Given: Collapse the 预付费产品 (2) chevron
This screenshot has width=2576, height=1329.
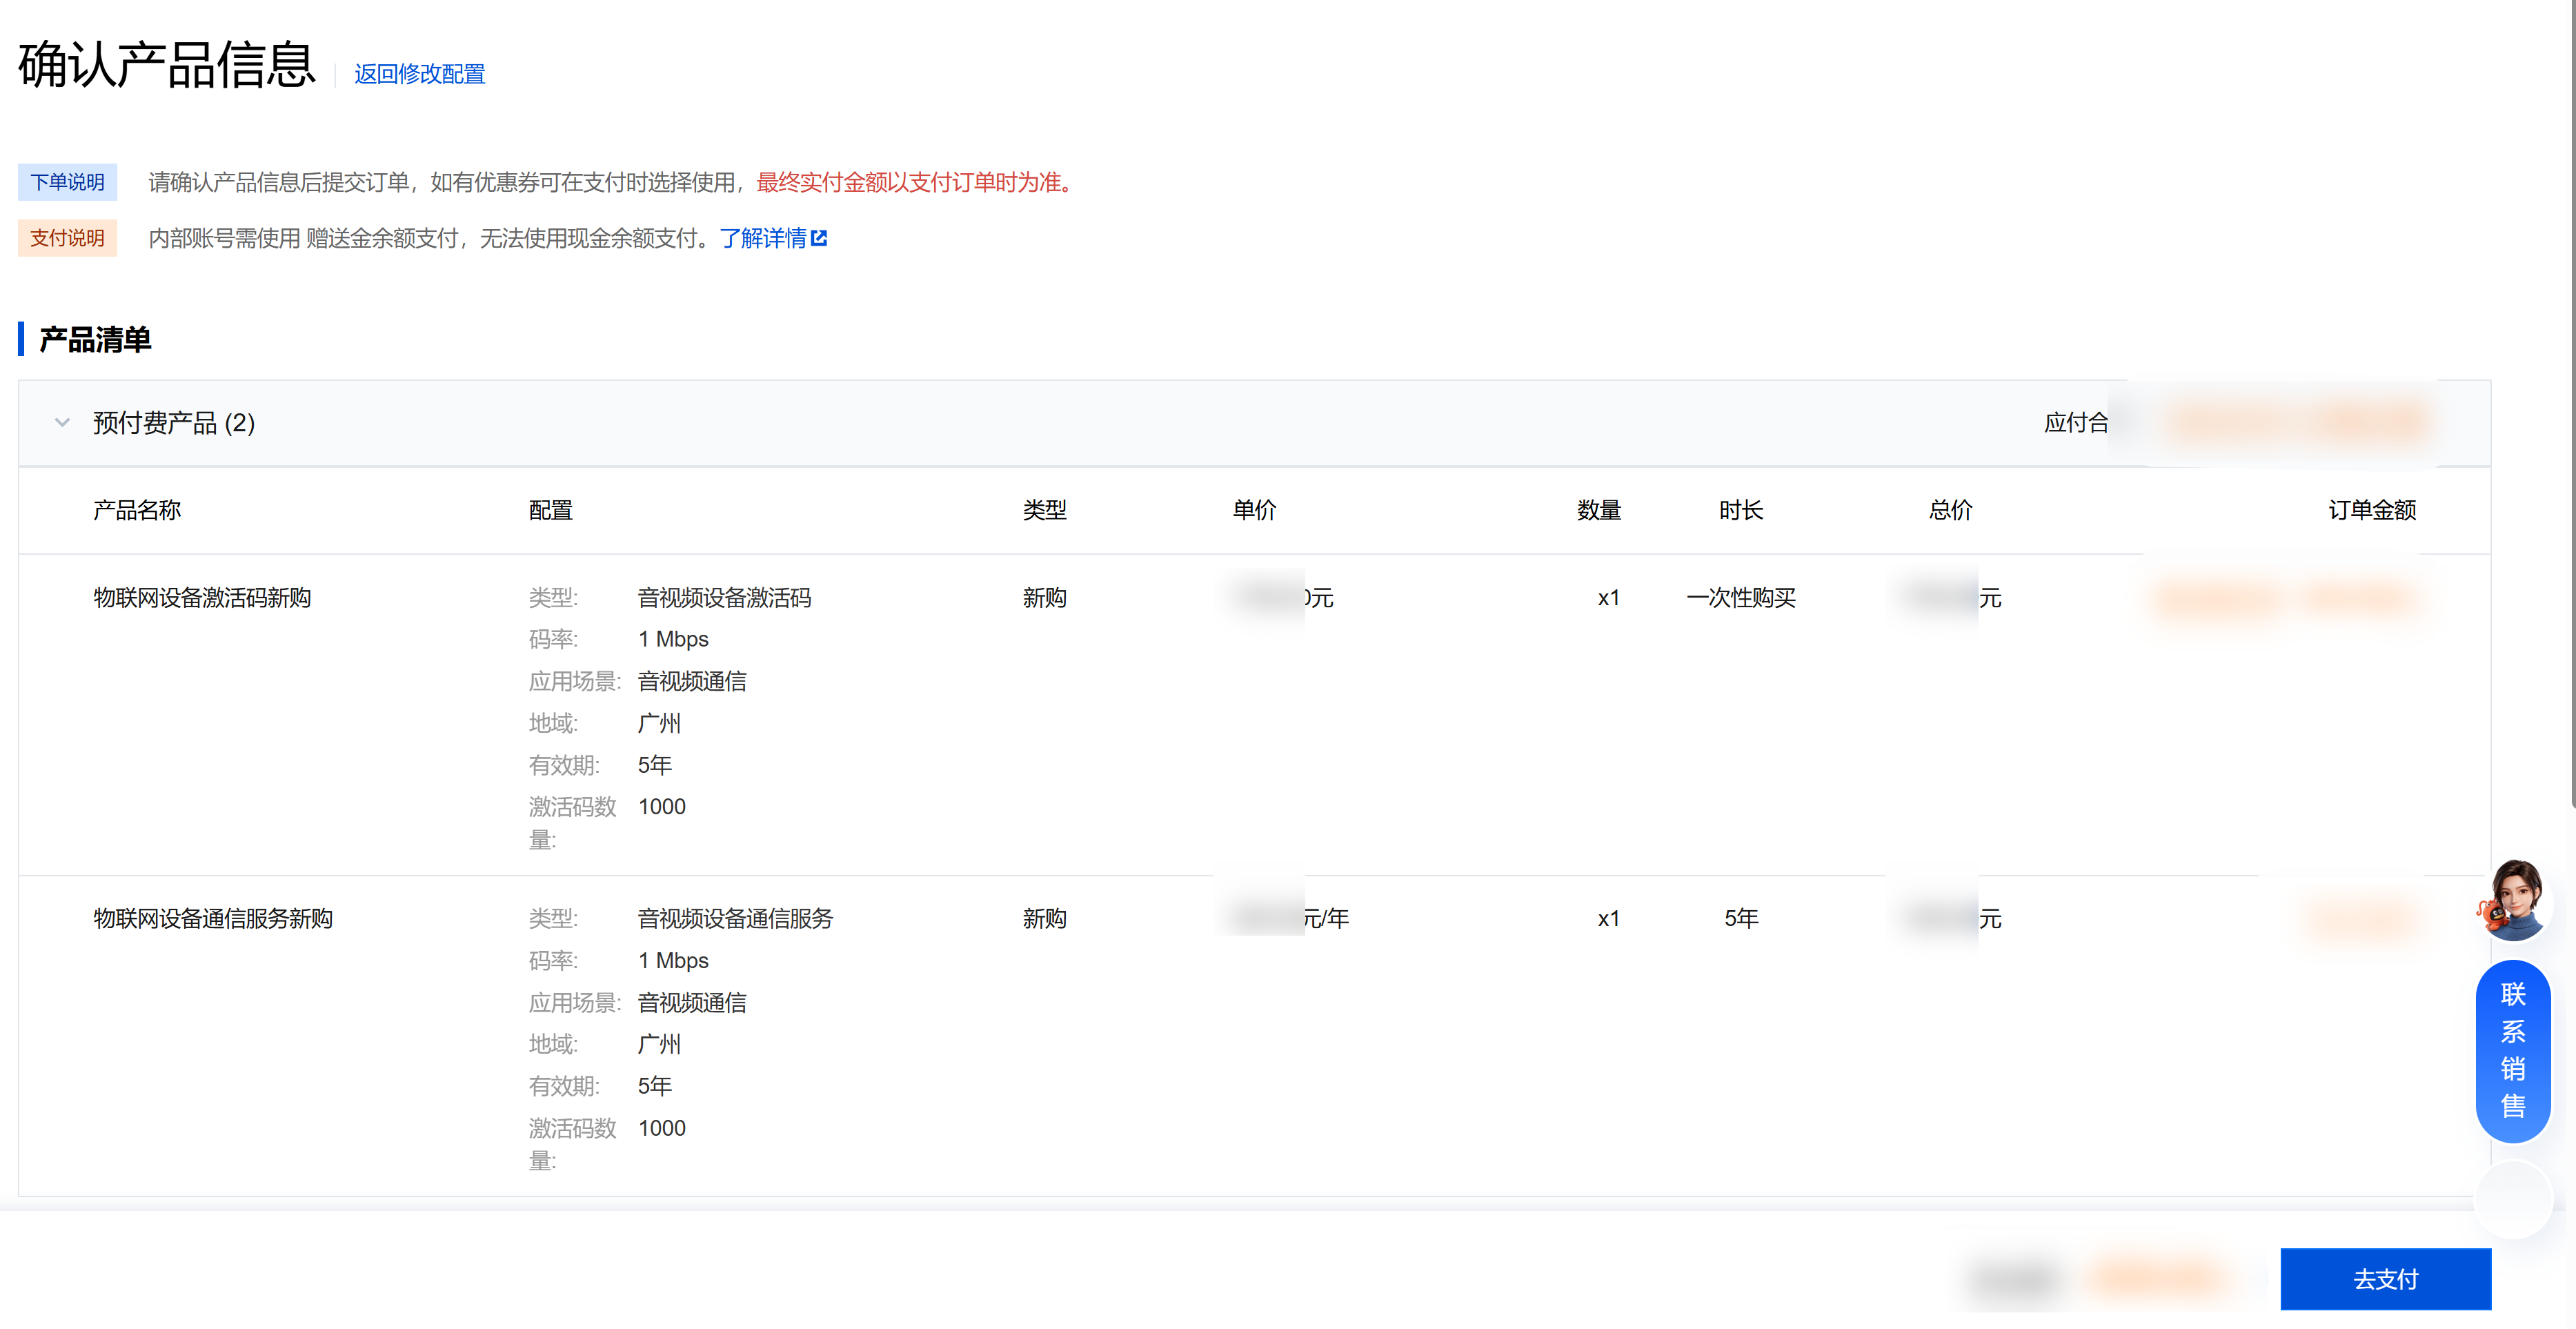Looking at the screenshot, I should (x=62, y=423).
